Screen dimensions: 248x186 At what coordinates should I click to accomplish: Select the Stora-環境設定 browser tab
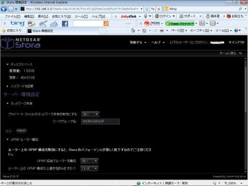click(63, 31)
